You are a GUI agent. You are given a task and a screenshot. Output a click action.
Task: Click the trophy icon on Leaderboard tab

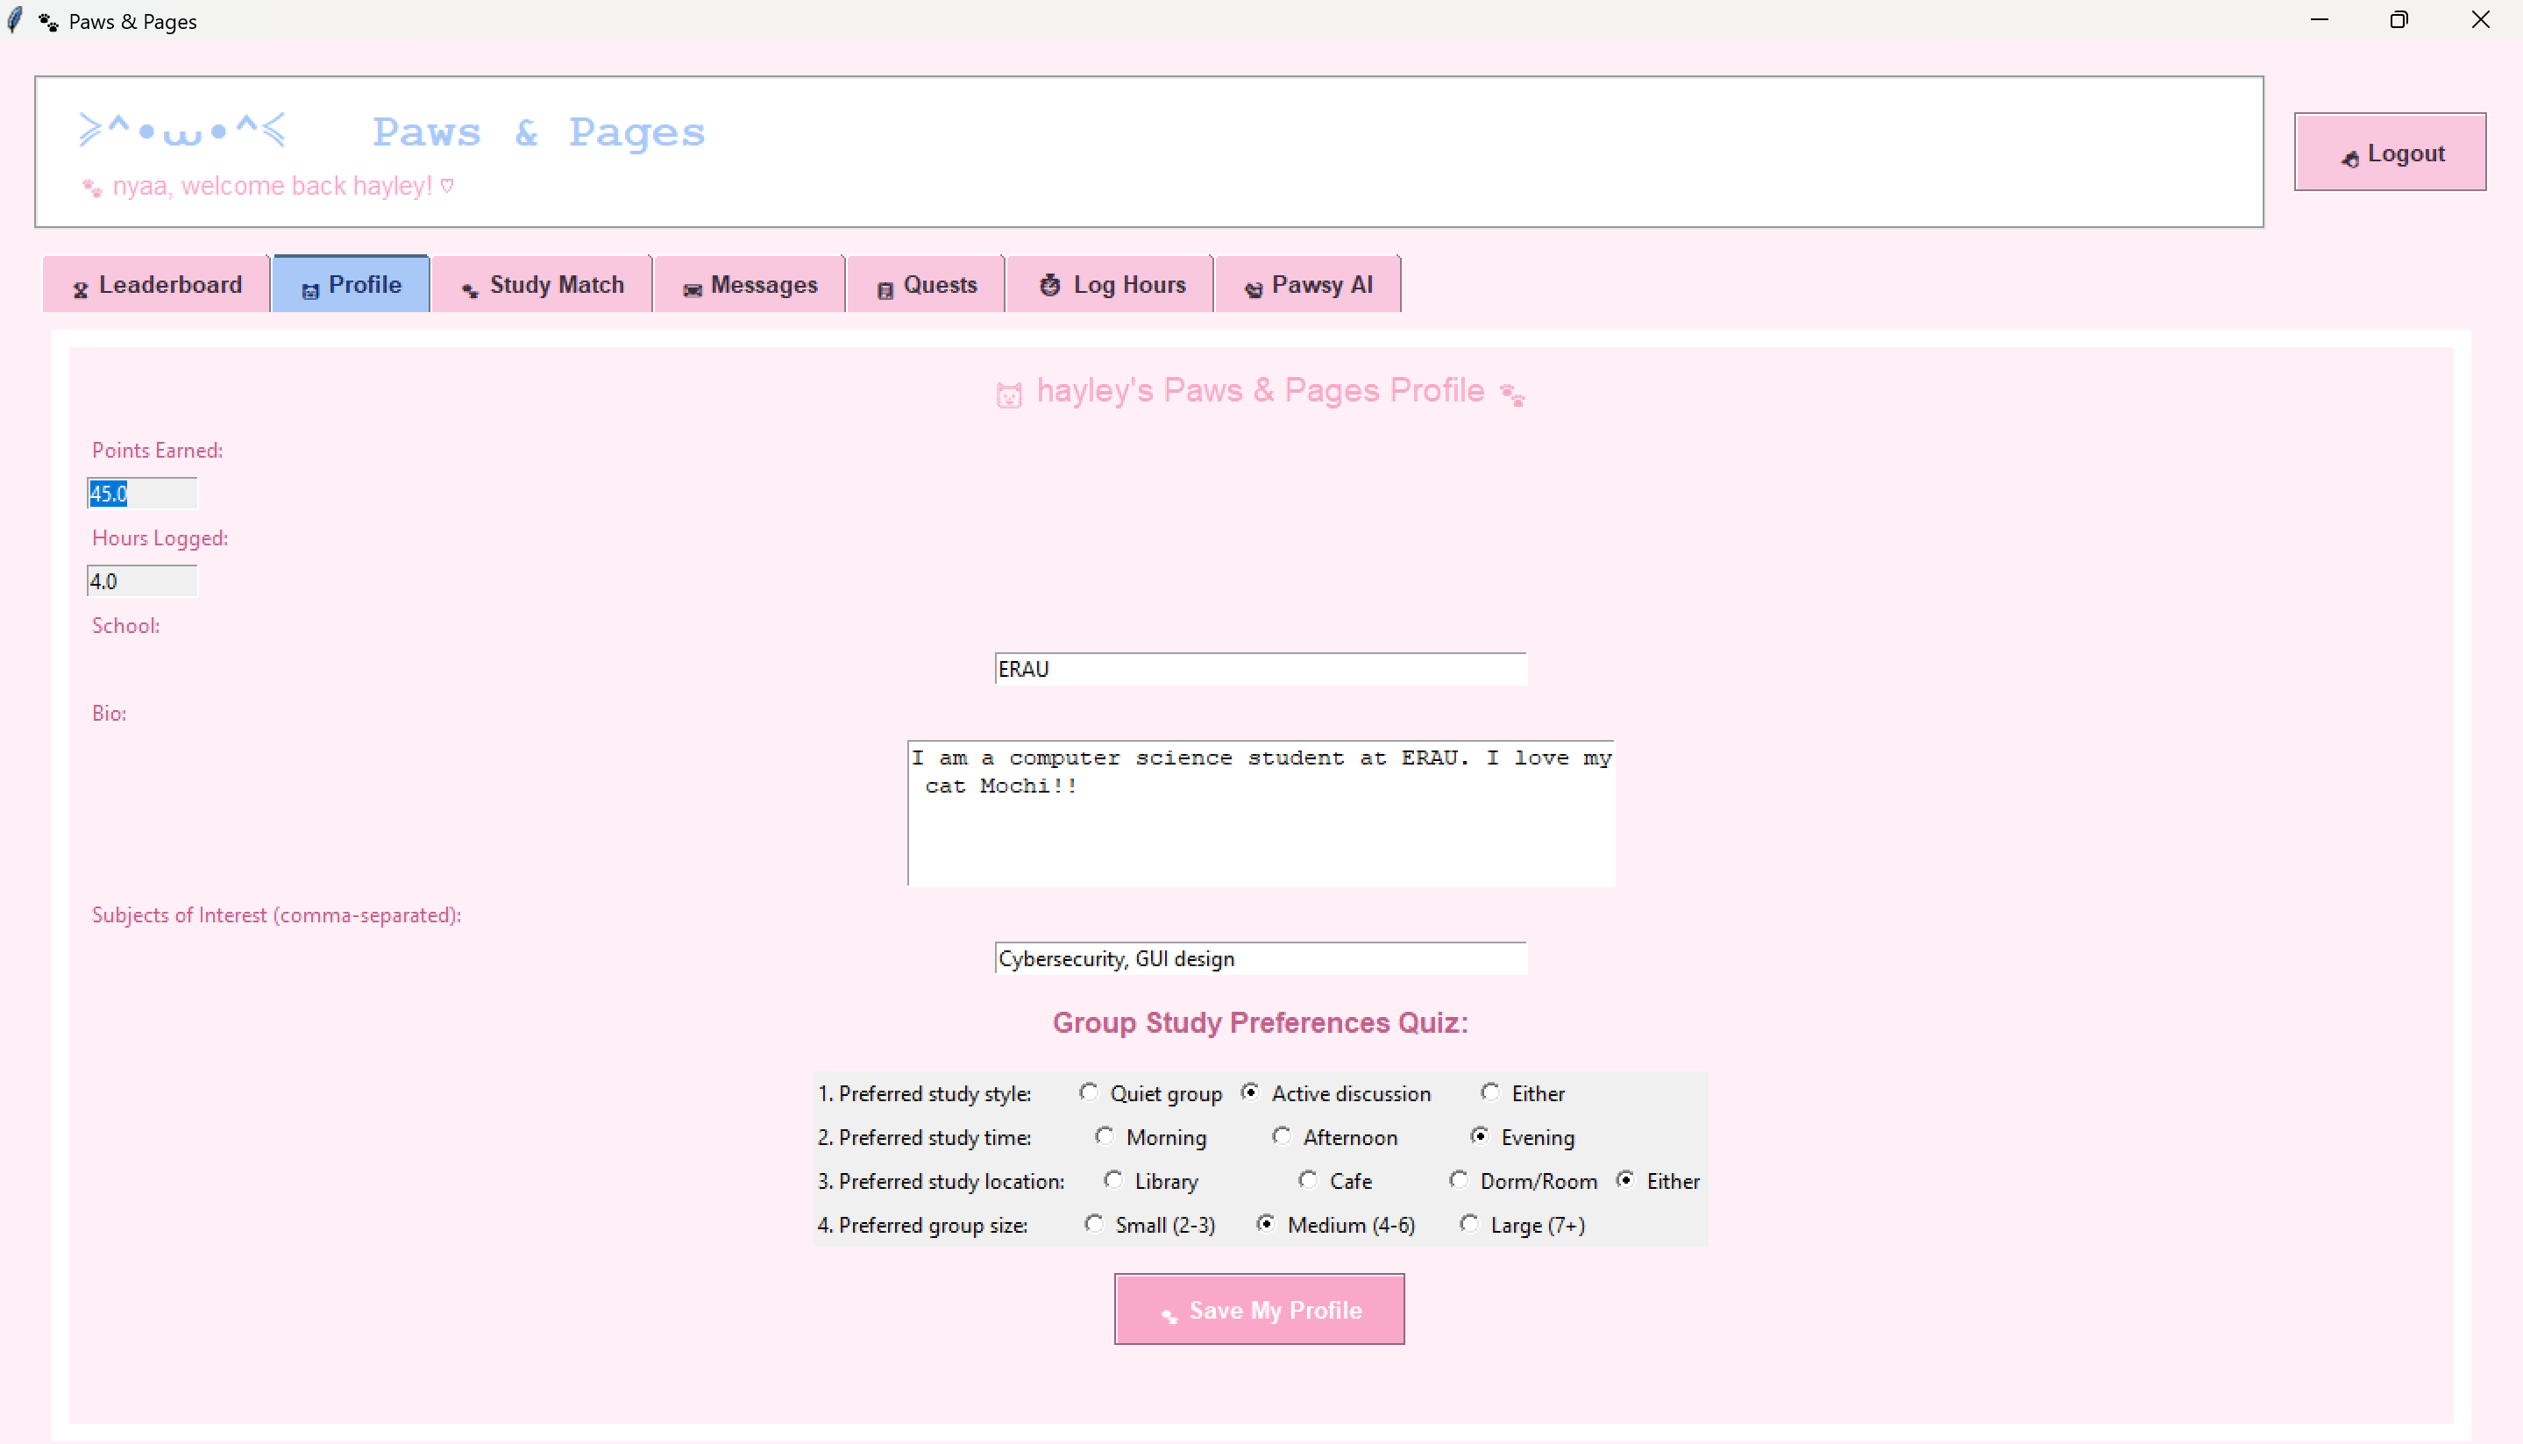81,288
